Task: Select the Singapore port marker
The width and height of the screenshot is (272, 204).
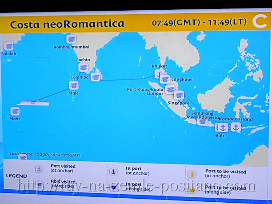Action: coord(179,95)
